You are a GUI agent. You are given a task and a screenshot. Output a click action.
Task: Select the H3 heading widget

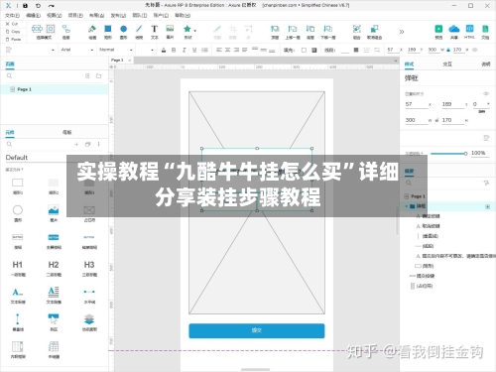point(89,268)
